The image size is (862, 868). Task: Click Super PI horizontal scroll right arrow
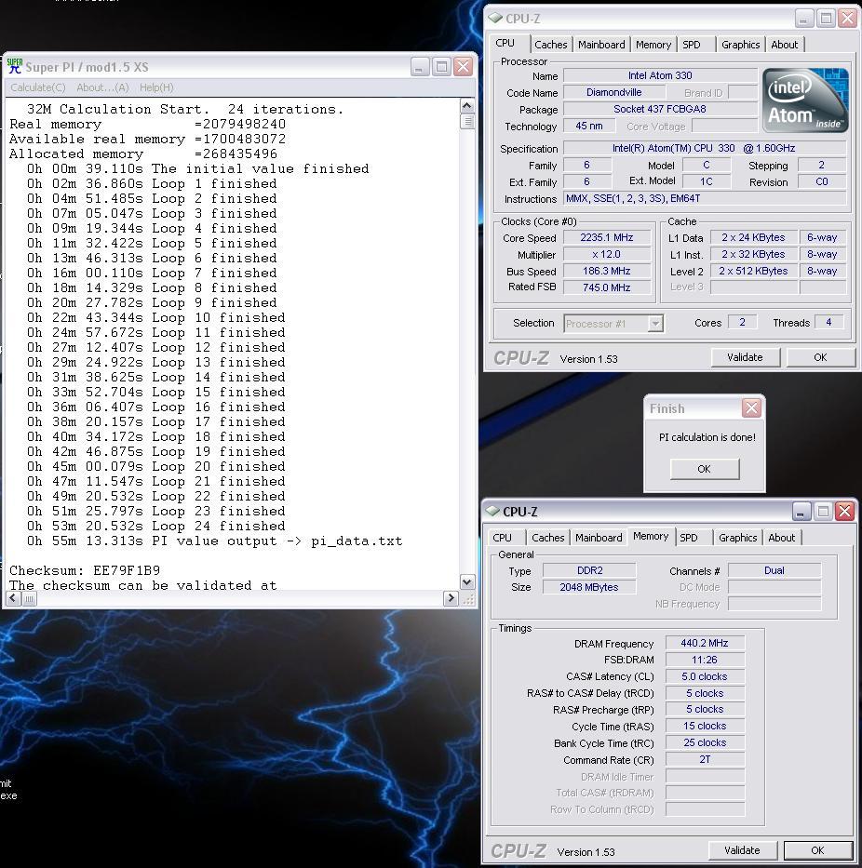pyautogui.click(x=451, y=598)
